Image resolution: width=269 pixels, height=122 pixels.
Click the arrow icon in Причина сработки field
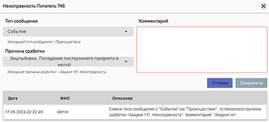[x=126, y=62]
